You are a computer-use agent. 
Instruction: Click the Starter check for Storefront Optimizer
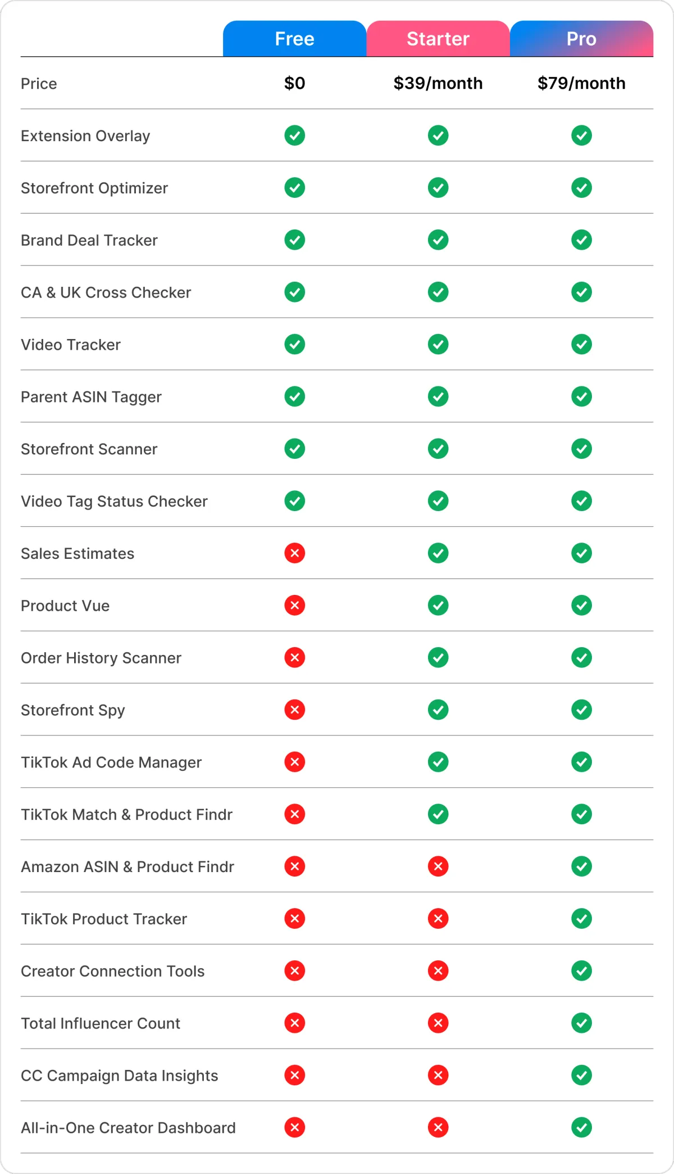click(438, 188)
